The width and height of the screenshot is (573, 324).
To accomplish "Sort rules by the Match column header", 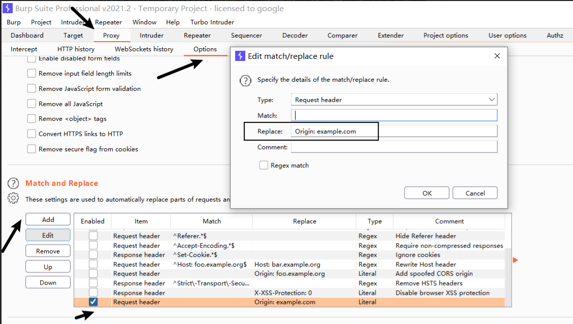I will (x=212, y=221).
